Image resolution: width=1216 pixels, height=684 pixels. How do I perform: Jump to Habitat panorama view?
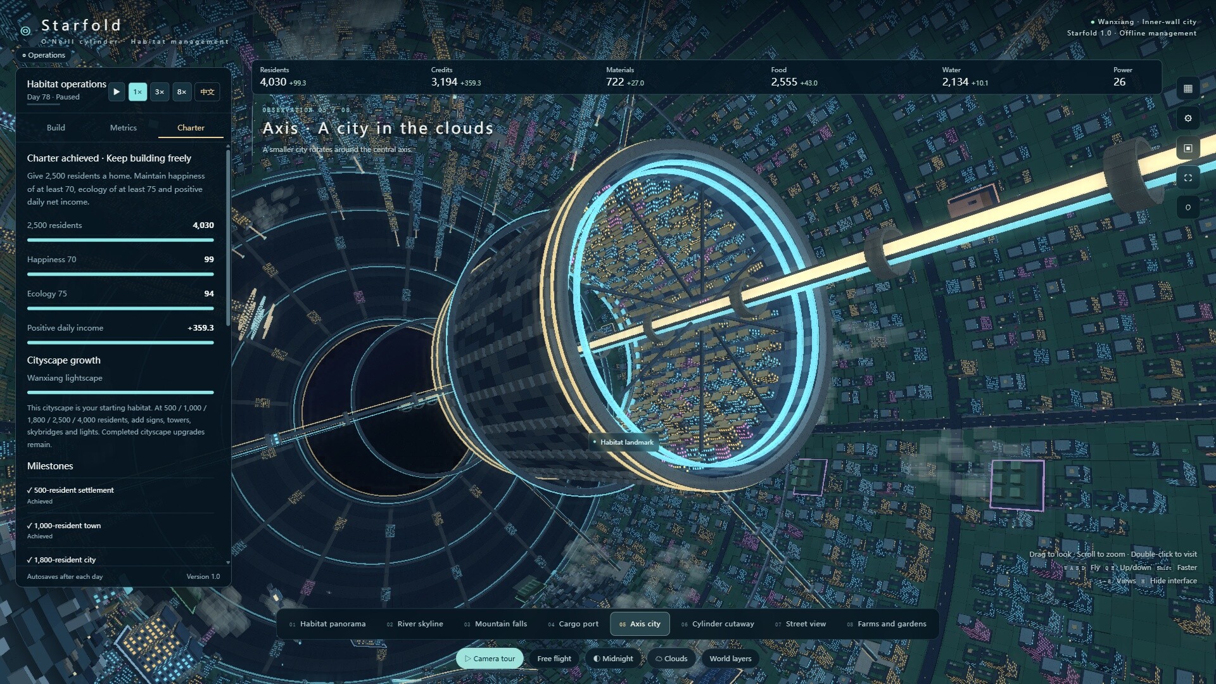point(327,624)
